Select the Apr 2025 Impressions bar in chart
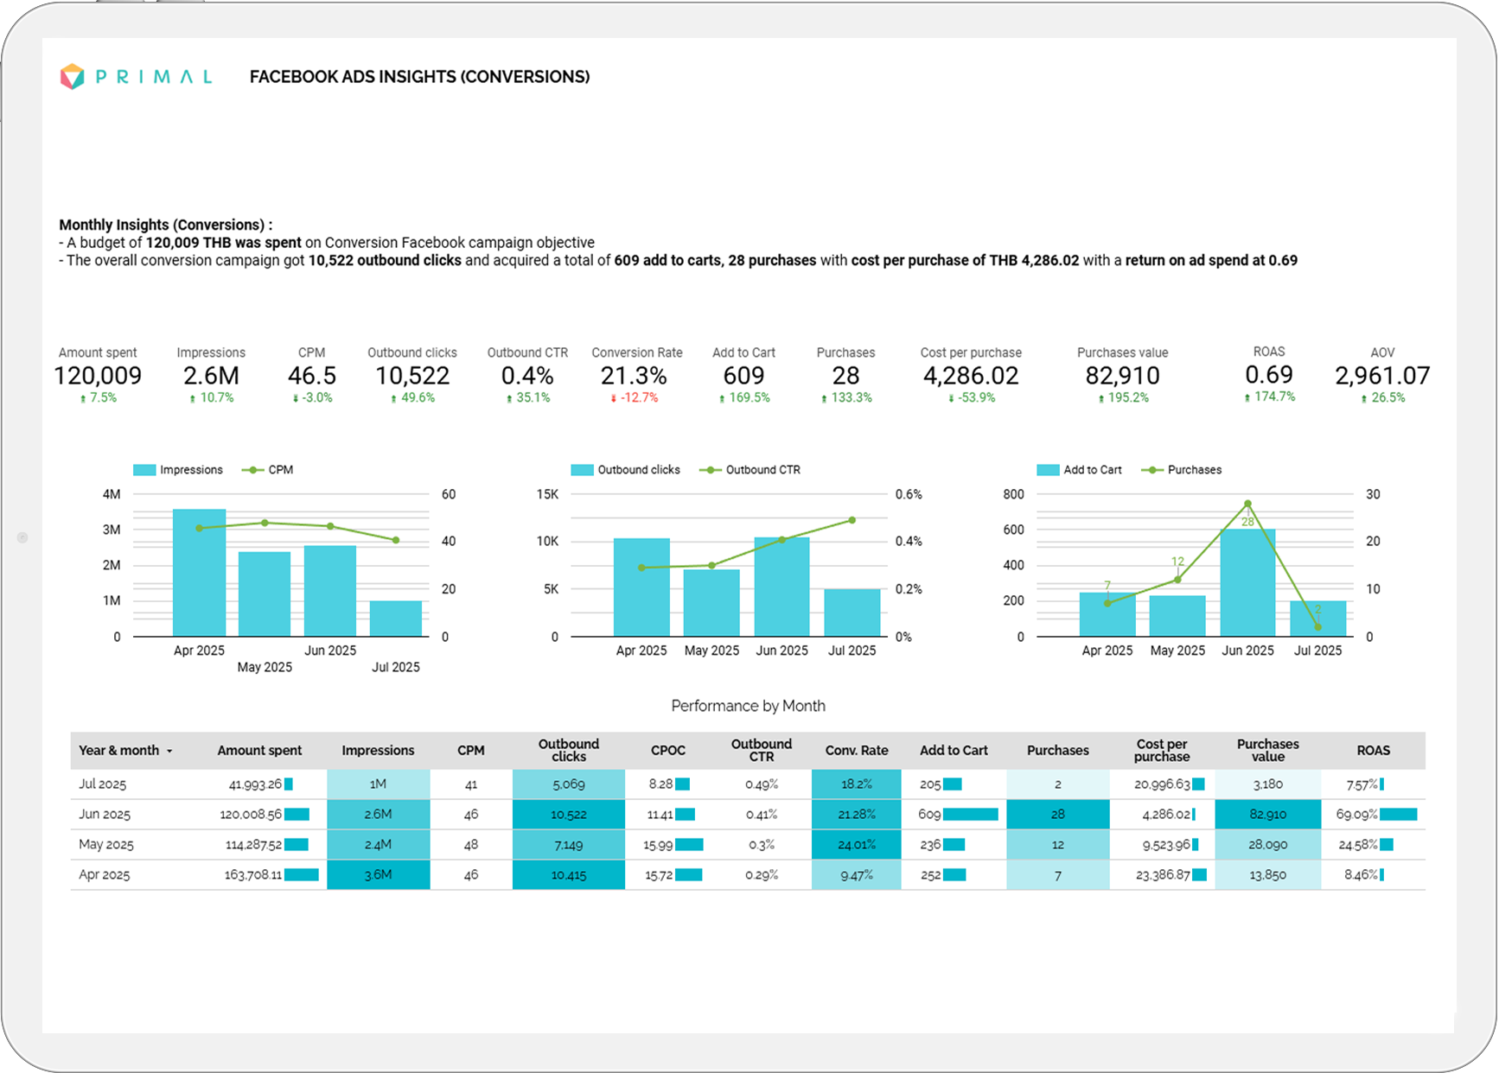Viewport: 1499px width, 1073px height. (199, 573)
